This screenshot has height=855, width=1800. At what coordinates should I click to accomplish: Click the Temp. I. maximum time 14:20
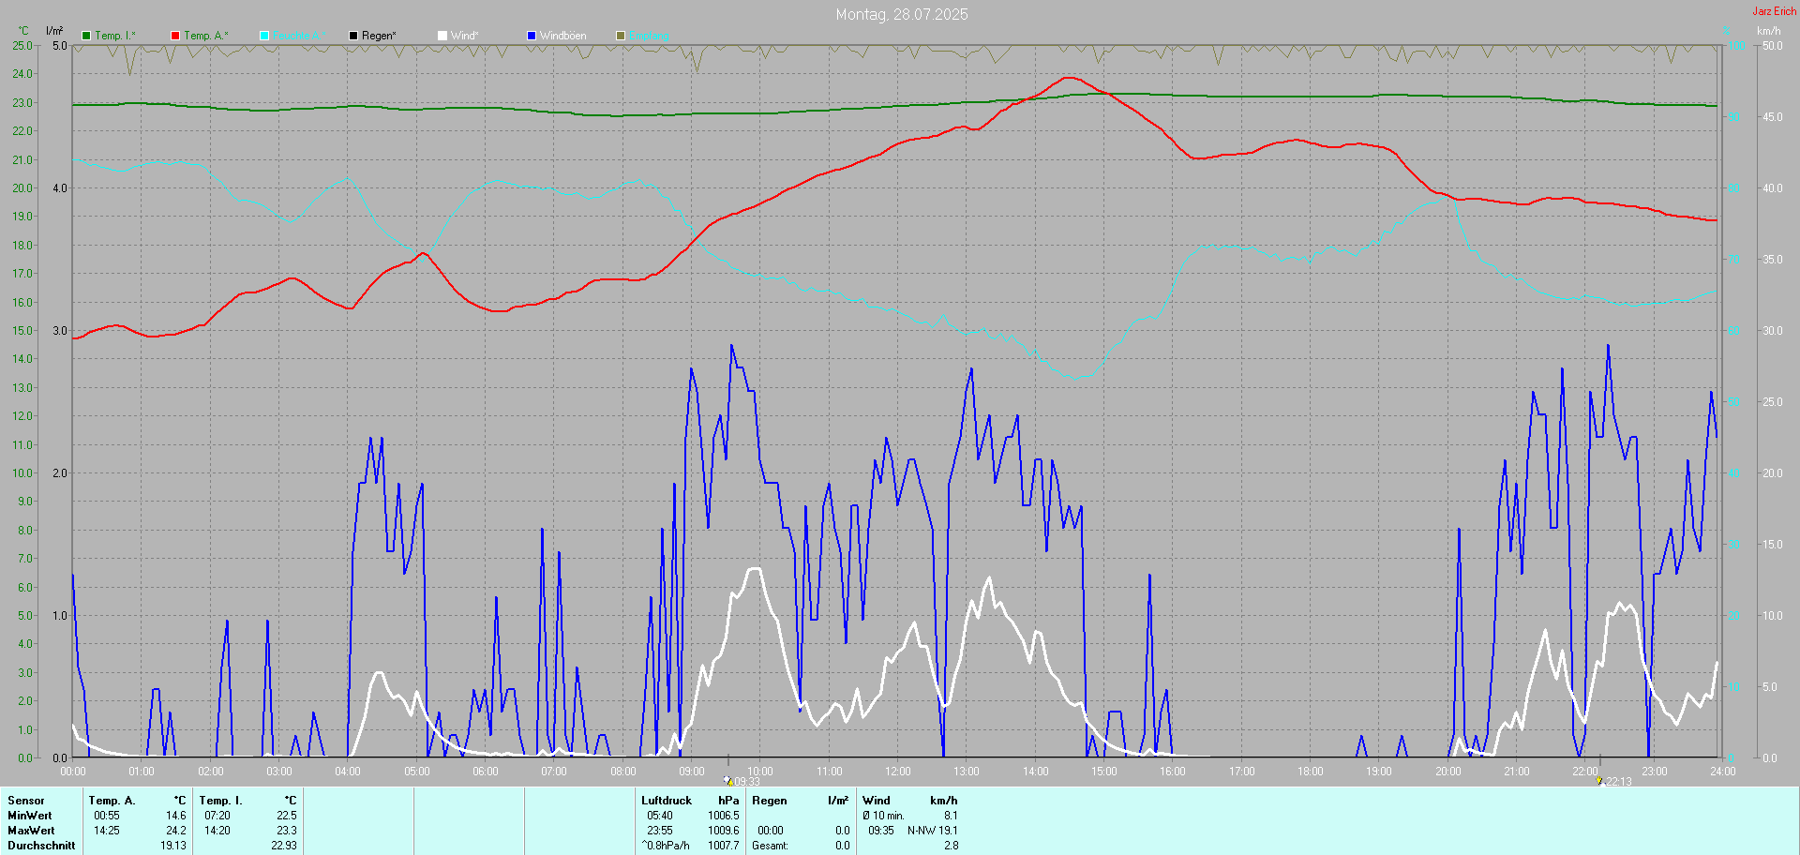click(x=217, y=831)
